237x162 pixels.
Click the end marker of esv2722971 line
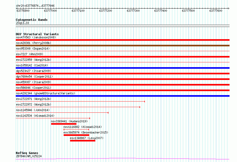pyautogui.click(x=145, y=102)
